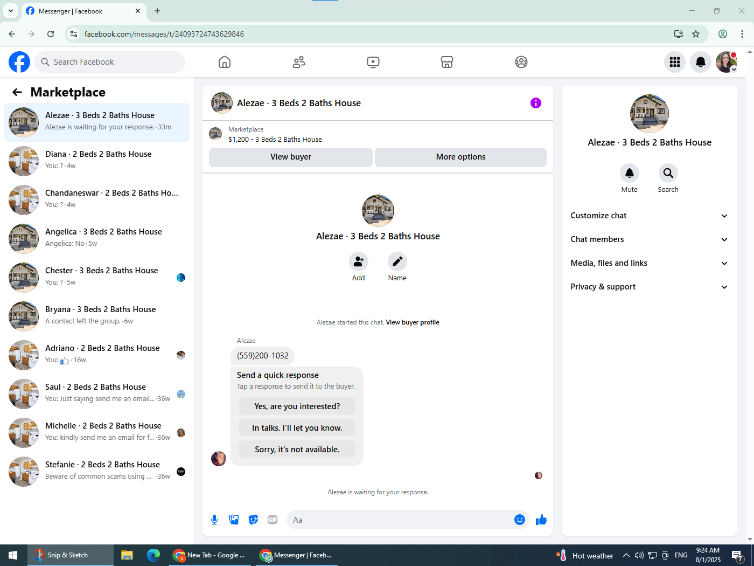Open the Video (Watch) icon
The width and height of the screenshot is (754, 566).
pos(373,62)
